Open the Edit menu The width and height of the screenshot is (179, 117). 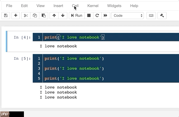[x=24, y=6]
